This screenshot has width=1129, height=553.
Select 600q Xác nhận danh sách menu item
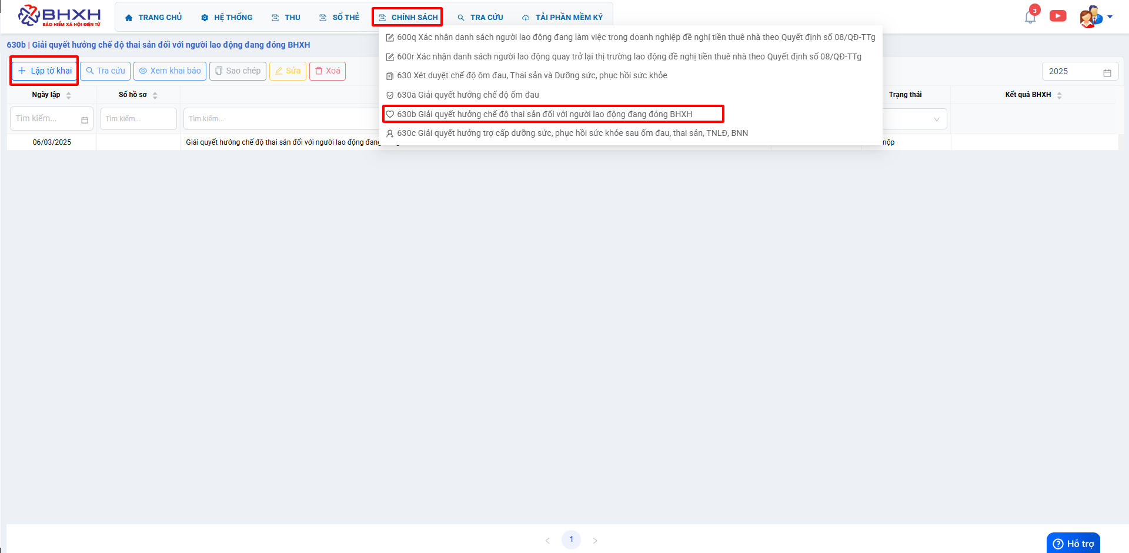630,37
